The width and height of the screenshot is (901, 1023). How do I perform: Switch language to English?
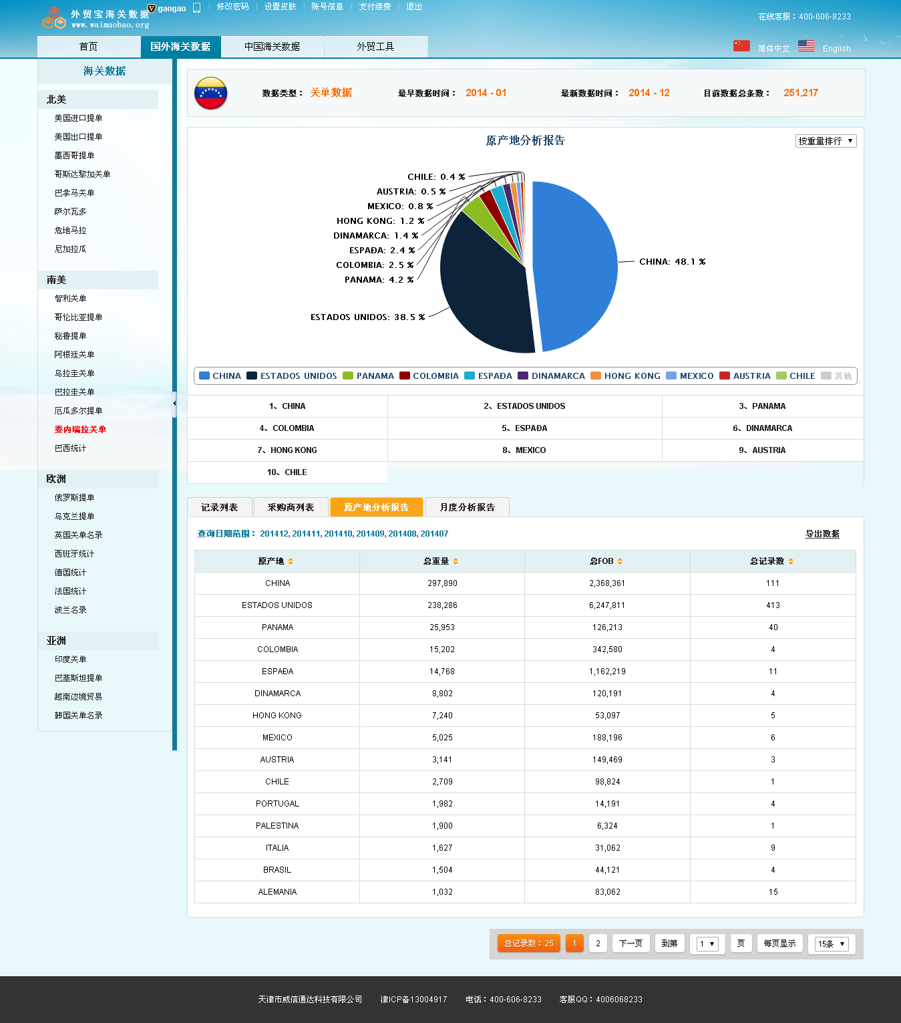(837, 49)
